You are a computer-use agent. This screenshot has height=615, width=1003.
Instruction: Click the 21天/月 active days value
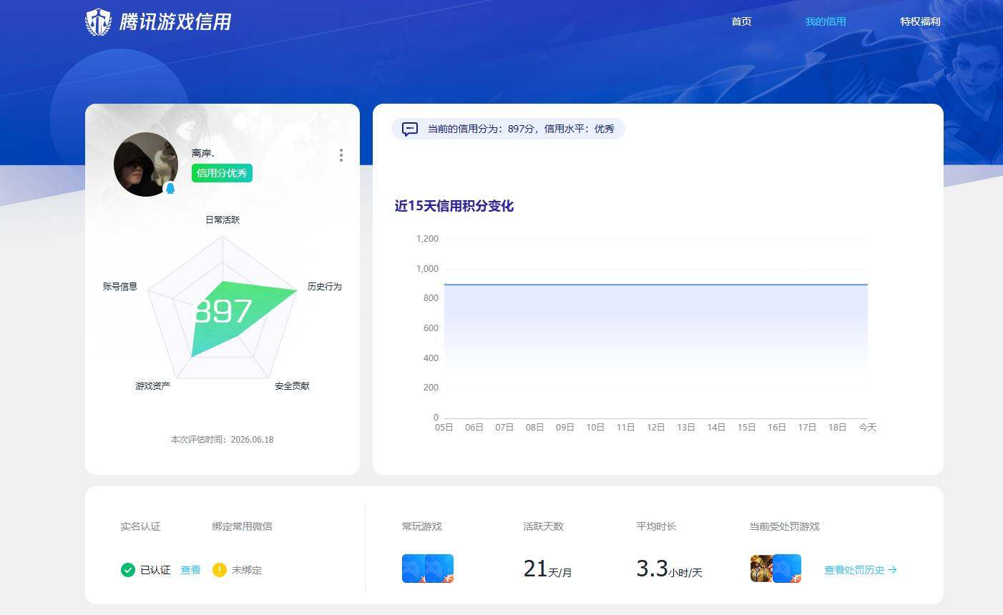547,569
